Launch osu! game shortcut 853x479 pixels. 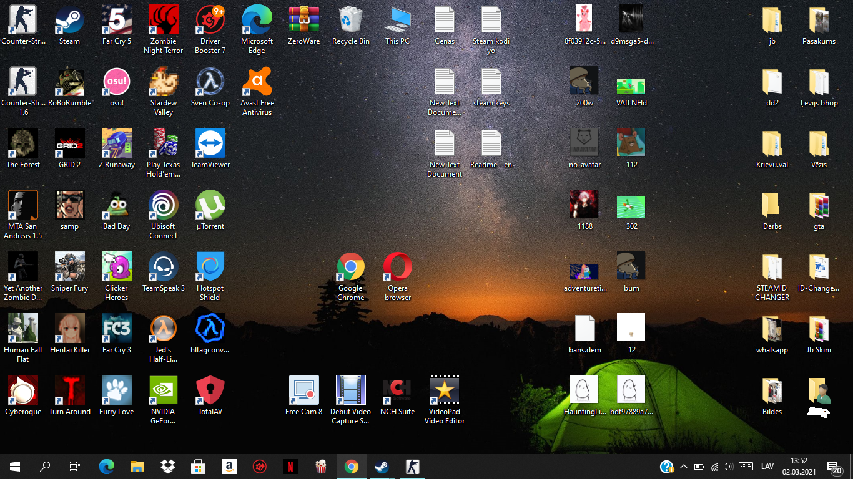(x=117, y=87)
